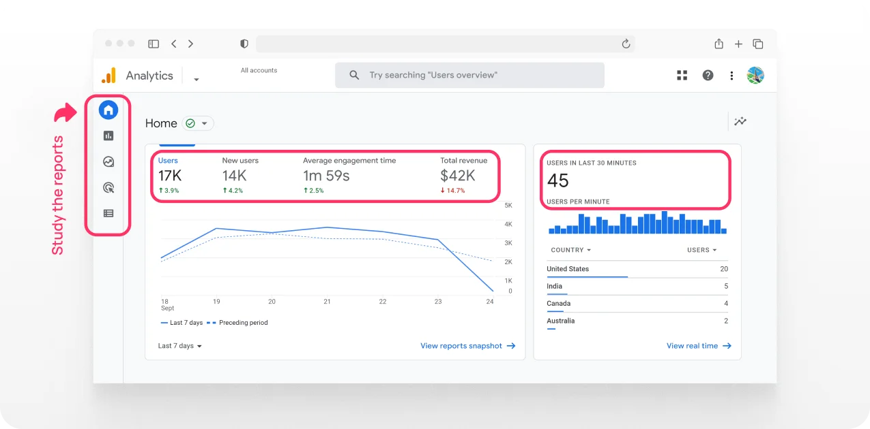This screenshot has height=429, width=870.
Task: Click the browser share icon
Action: [719, 44]
